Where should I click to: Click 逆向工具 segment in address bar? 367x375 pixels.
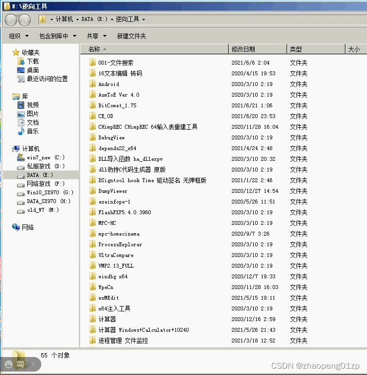tap(127, 19)
